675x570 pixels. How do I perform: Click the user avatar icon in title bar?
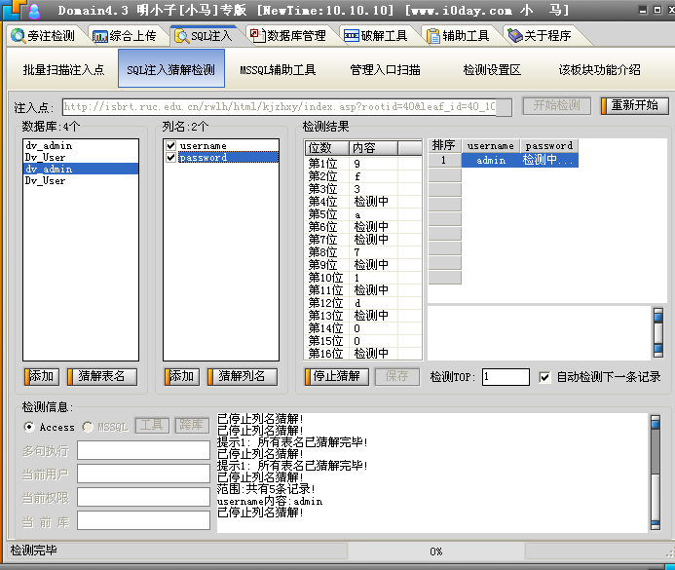pyautogui.click(x=34, y=11)
